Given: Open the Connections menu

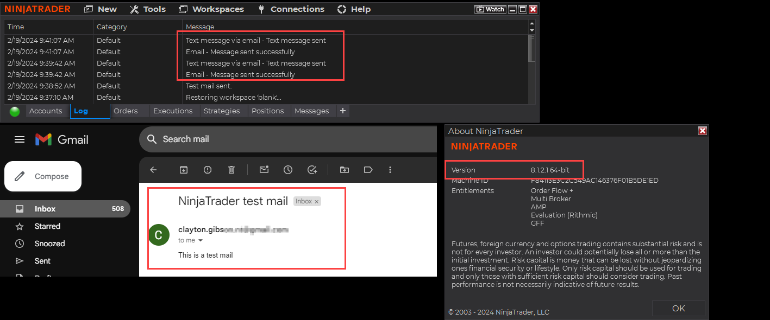Looking at the screenshot, I should coord(291,9).
